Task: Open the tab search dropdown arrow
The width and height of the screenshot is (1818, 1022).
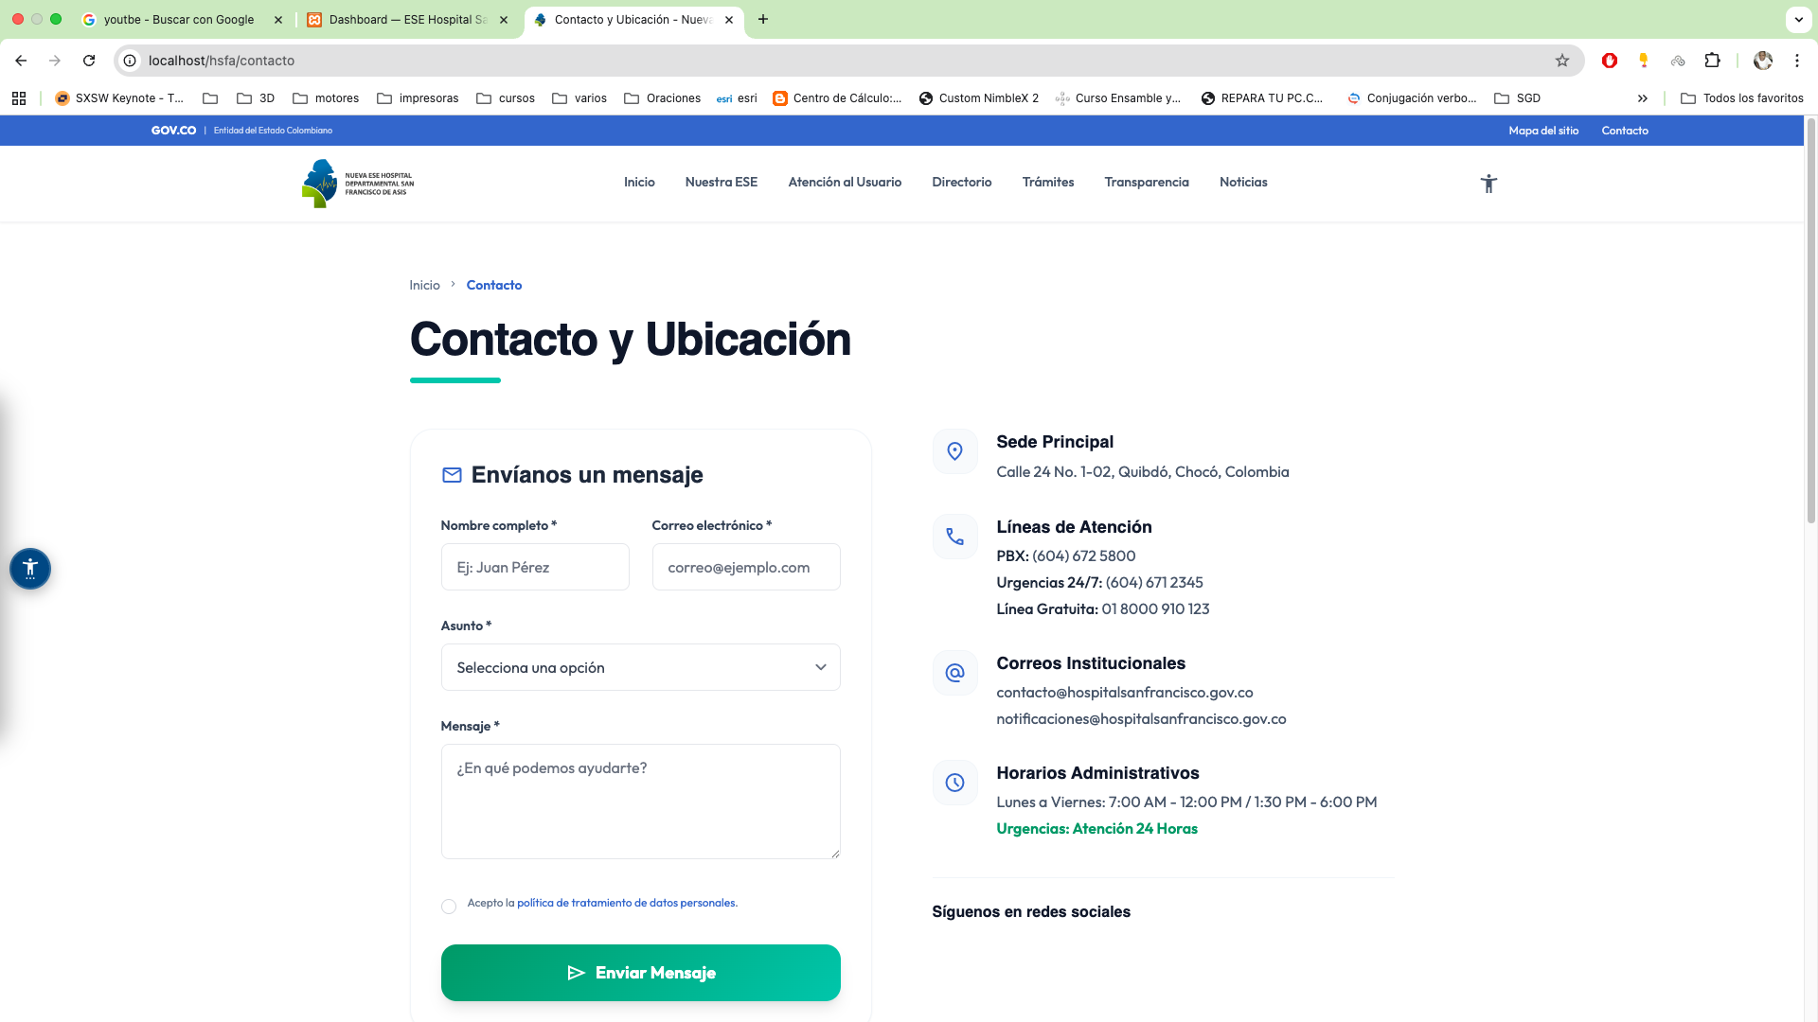Action: pos(1798,19)
